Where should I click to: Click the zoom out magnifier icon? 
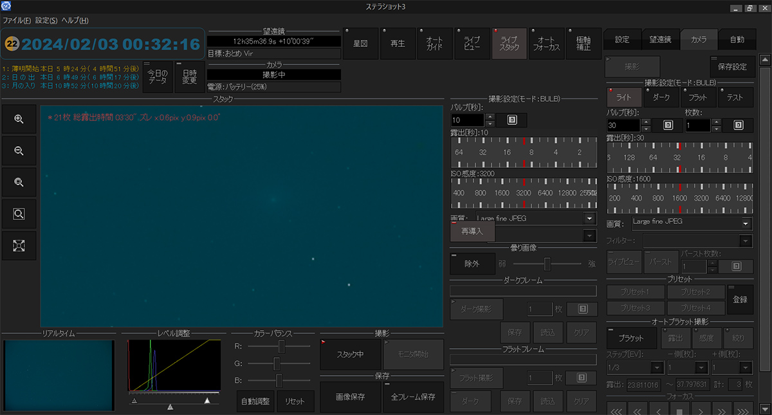point(19,151)
